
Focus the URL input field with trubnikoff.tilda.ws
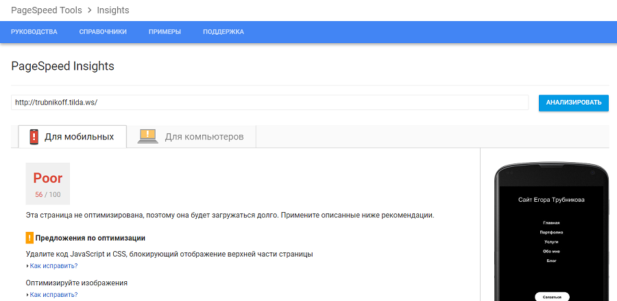(269, 103)
